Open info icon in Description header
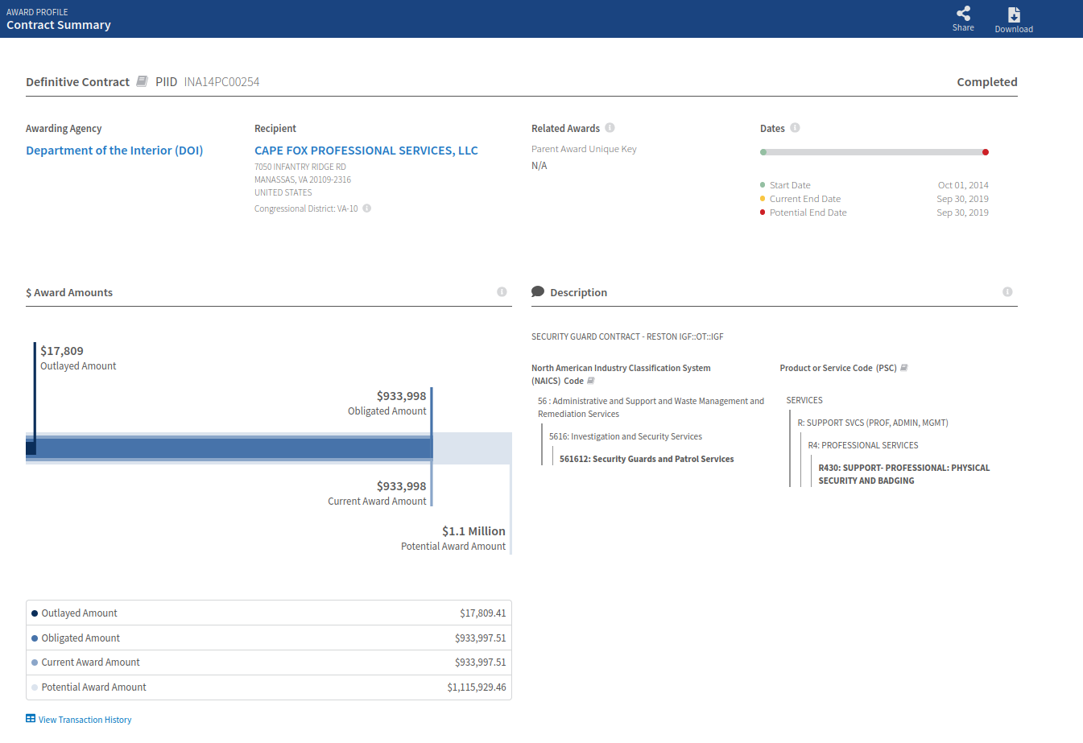Image resolution: width=1083 pixels, height=743 pixels. coord(1007,292)
